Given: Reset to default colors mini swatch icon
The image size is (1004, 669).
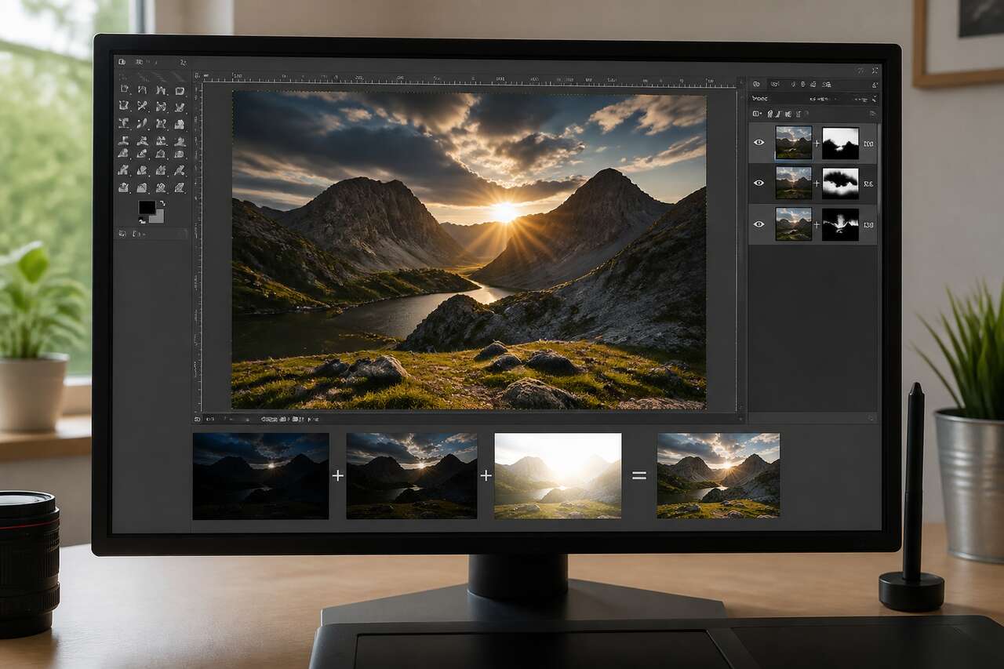Looking at the screenshot, I should 142,220.
